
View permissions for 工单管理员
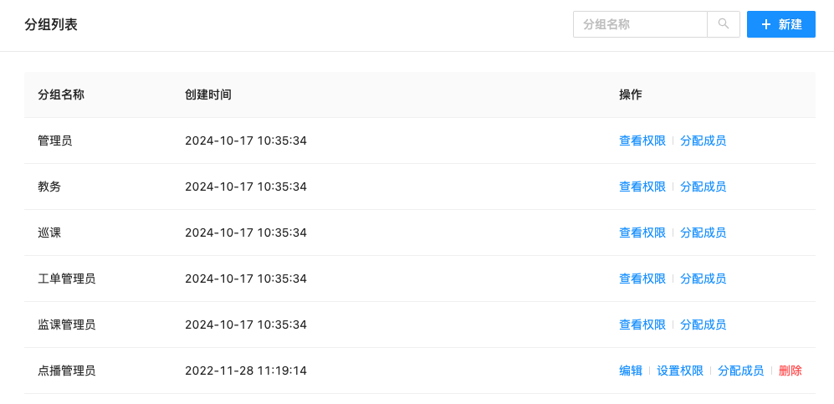pos(642,279)
